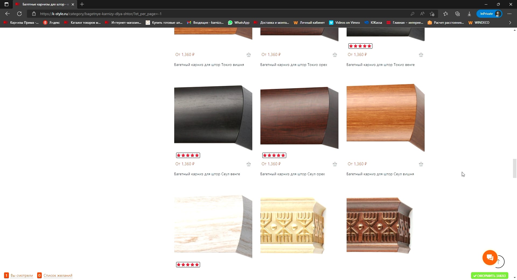Viewport: 517px width, 280px height.
Task: Add page to favorites star icon
Action: click(432, 14)
